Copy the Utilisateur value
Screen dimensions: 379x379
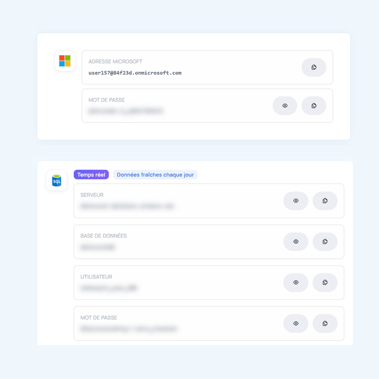coord(325,283)
